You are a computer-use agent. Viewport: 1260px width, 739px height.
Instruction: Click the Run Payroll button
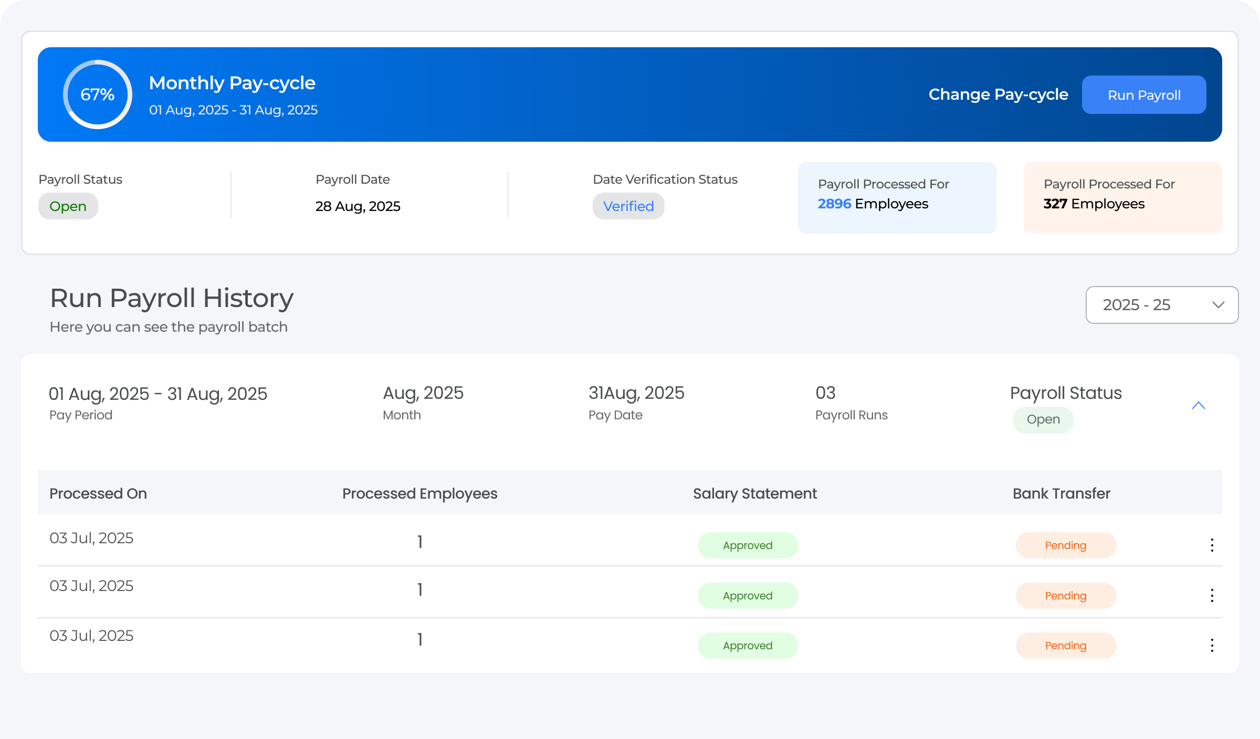pyautogui.click(x=1143, y=95)
